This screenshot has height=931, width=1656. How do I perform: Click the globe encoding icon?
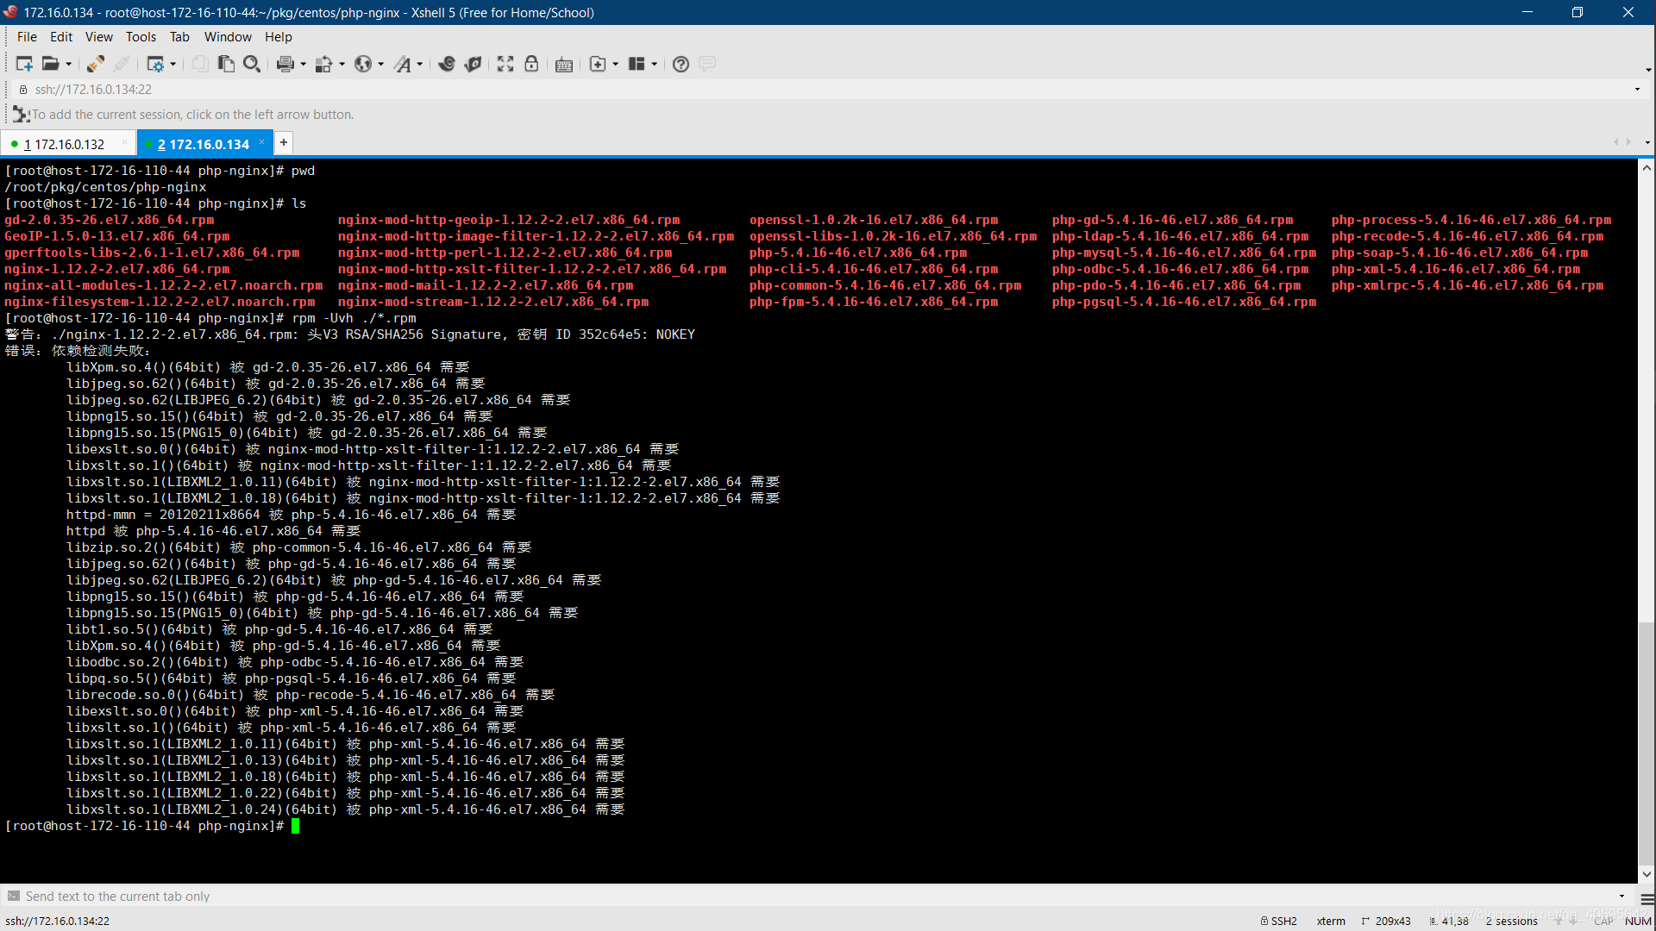click(x=363, y=64)
